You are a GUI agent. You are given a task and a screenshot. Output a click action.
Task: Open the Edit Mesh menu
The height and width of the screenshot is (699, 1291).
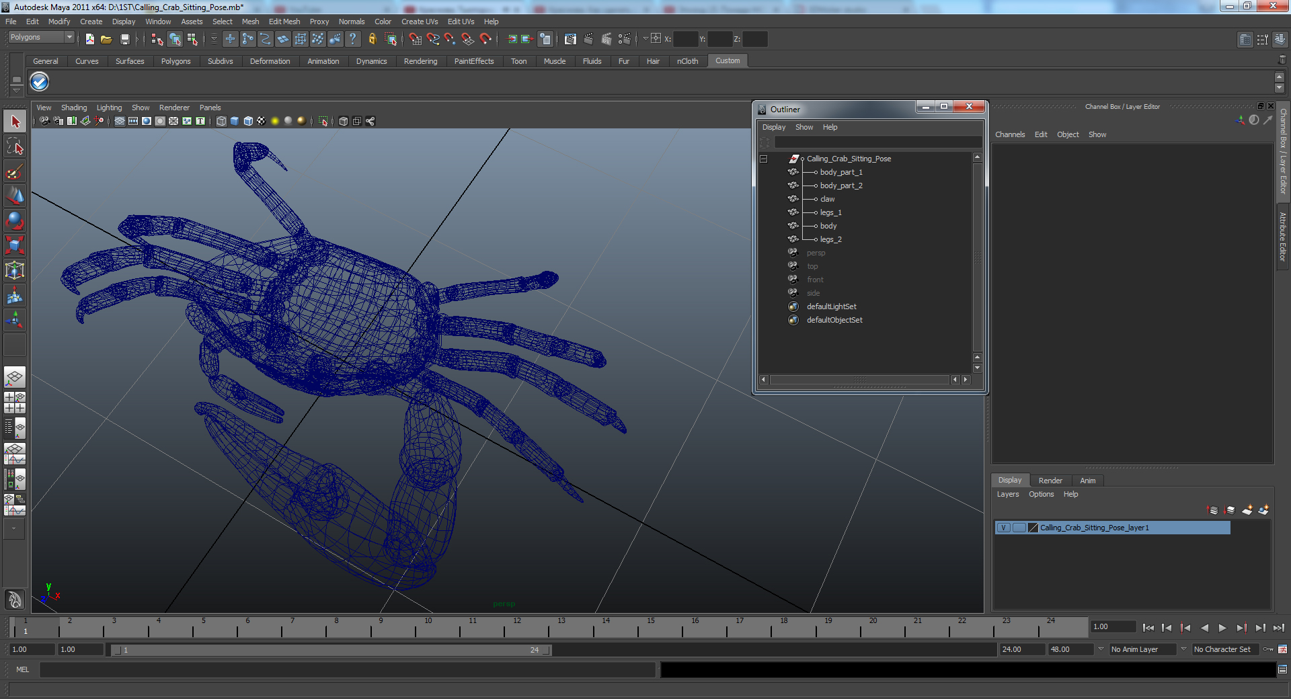(x=284, y=22)
